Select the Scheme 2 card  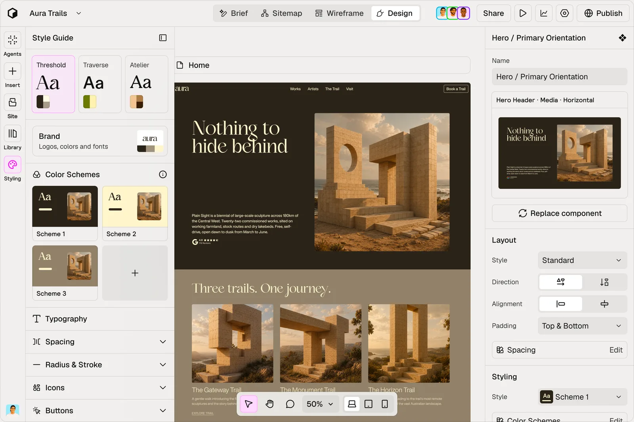(135, 213)
